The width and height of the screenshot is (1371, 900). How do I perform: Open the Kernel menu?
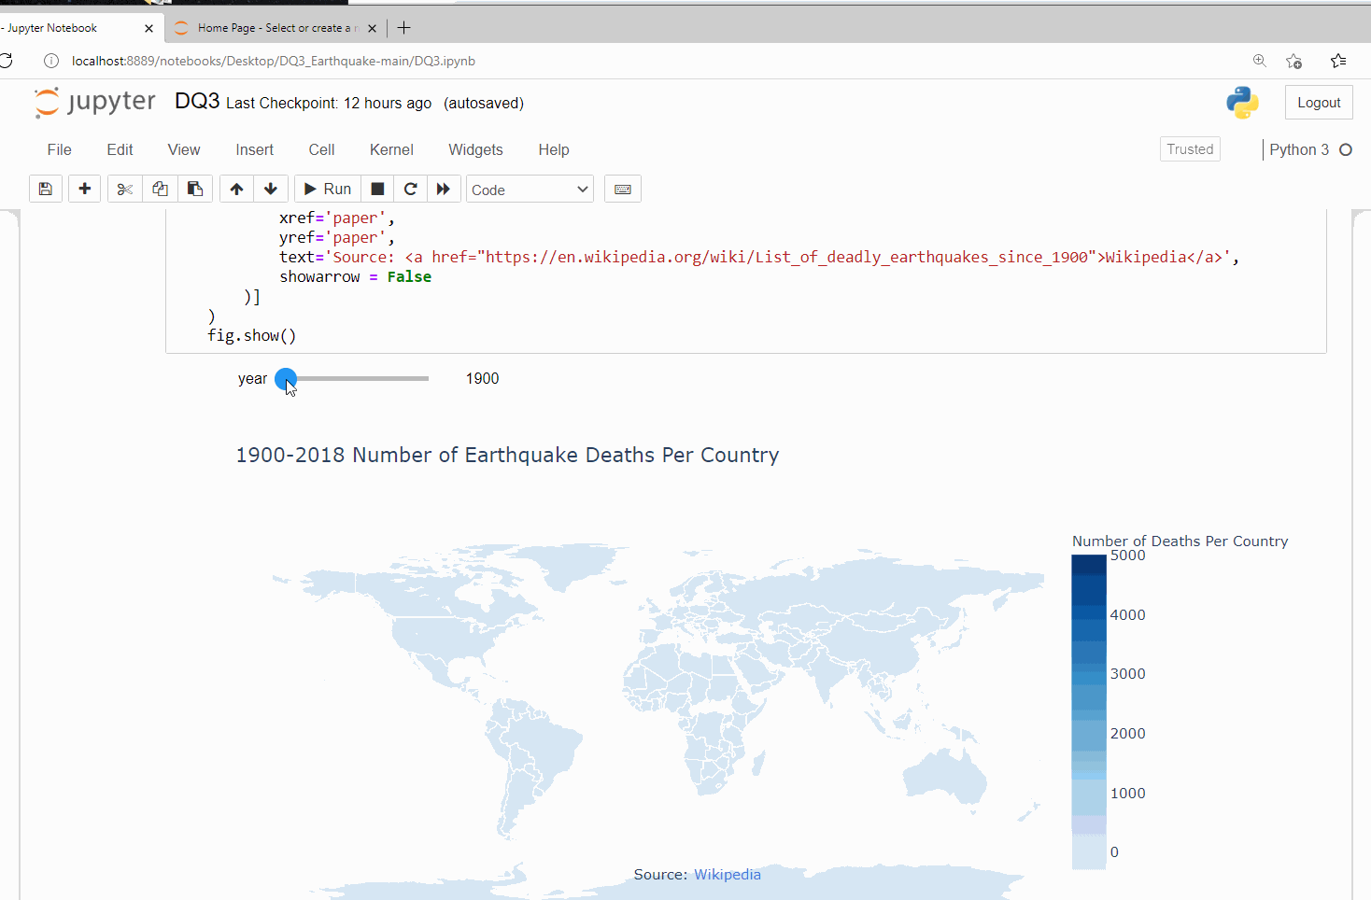[x=391, y=149]
